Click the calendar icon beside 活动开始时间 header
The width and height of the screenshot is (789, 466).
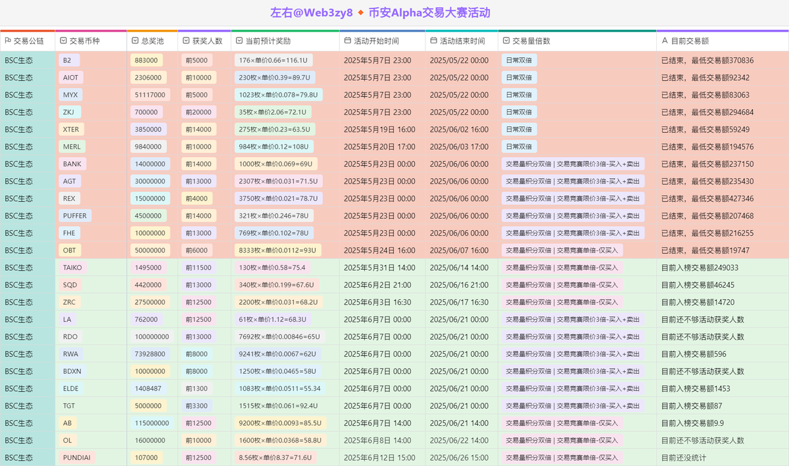point(348,41)
